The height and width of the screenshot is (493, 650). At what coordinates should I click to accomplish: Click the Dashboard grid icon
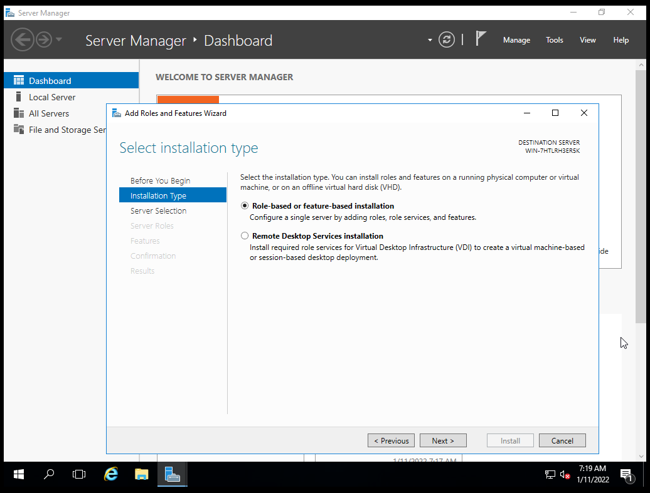(19, 80)
